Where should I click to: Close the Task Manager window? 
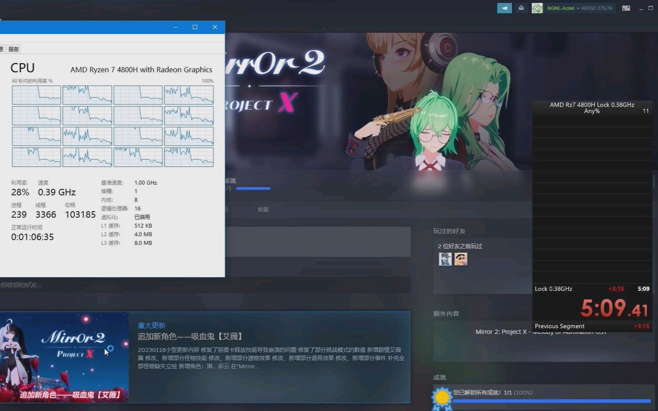coord(215,27)
